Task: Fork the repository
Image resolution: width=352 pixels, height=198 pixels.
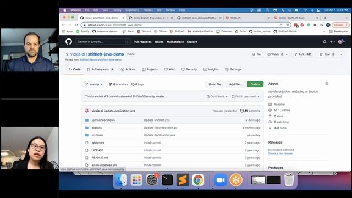Action: point(303,54)
